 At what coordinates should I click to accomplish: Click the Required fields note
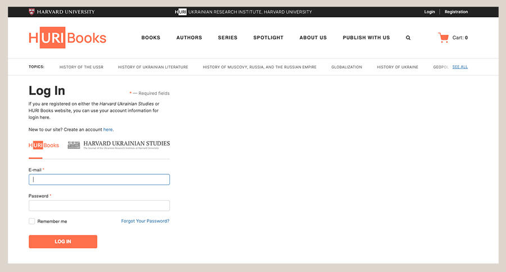(150, 93)
